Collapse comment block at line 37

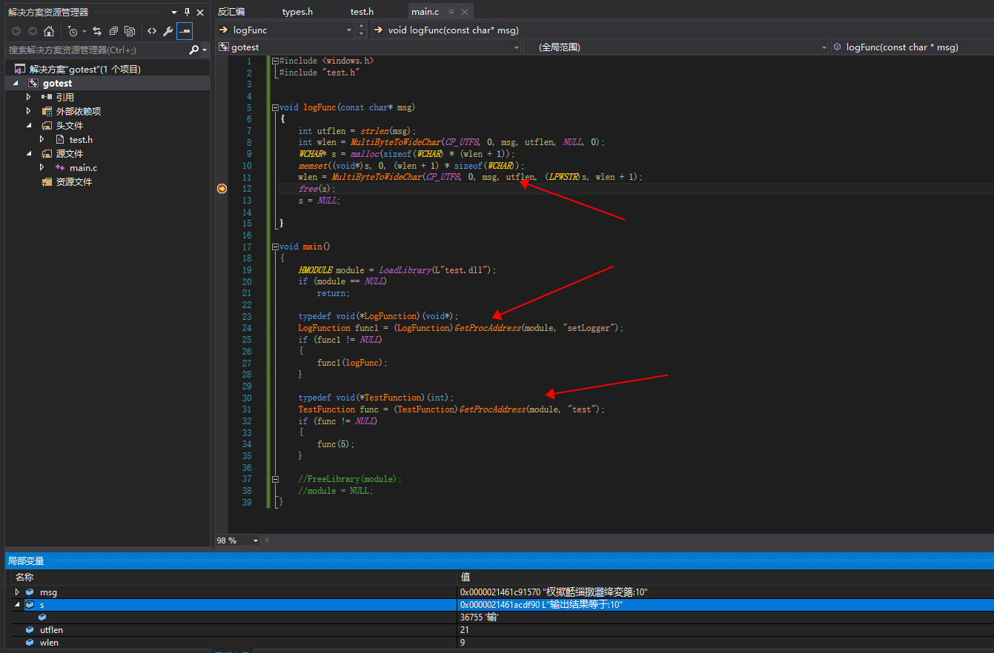pyautogui.click(x=275, y=479)
